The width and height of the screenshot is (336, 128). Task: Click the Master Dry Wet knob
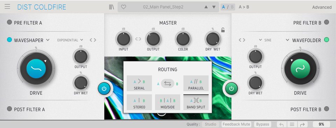213,39
